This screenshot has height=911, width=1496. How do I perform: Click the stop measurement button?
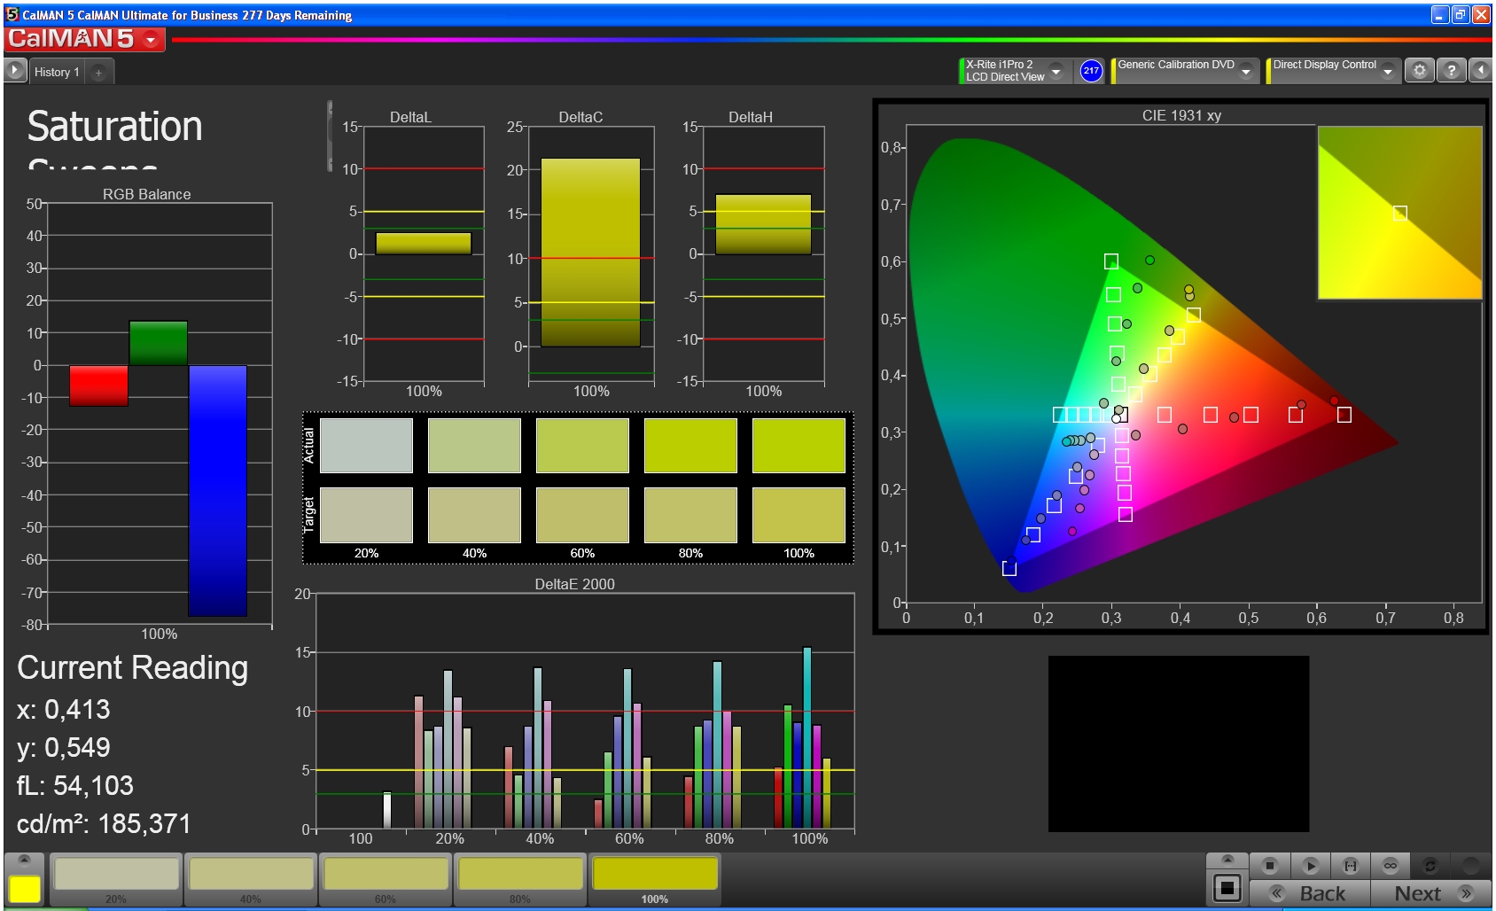pos(1270,865)
